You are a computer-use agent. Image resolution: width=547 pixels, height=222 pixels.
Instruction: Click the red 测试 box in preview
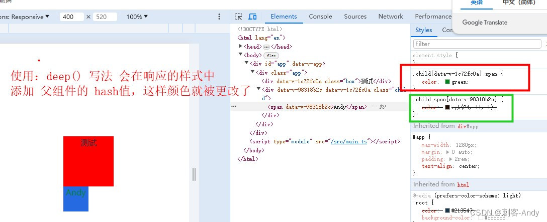[88, 161]
